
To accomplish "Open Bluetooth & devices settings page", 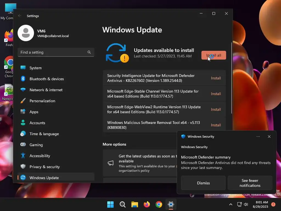I will 56,79.
